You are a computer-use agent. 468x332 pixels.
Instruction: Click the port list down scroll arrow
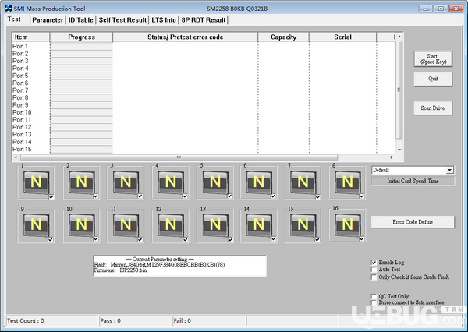[399, 150]
